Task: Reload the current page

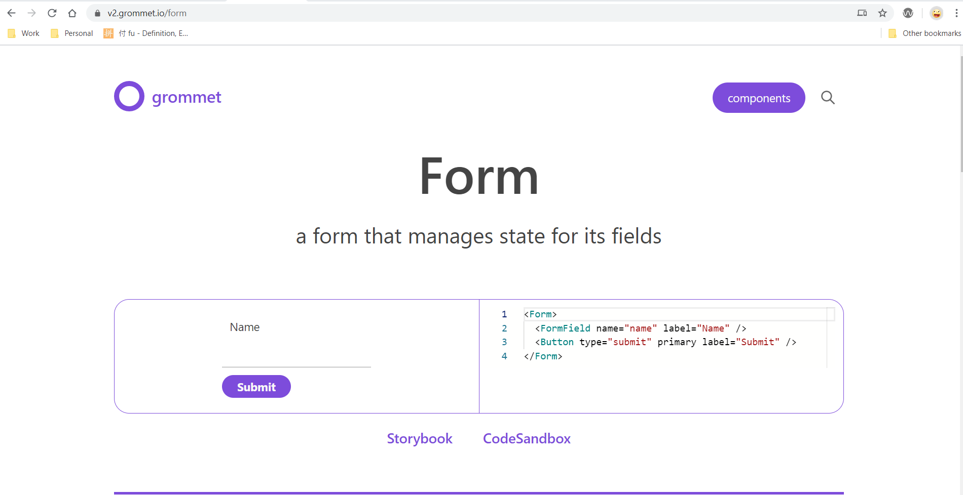Action: click(52, 13)
